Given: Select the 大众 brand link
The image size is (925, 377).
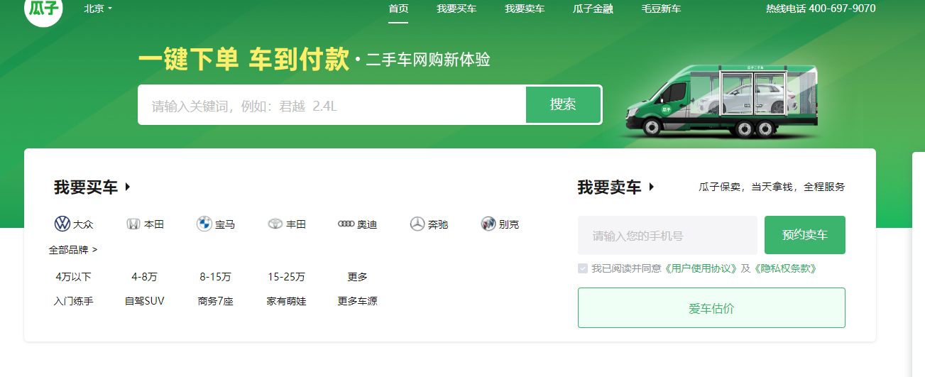Looking at the screenshot, I should (83, 224).
